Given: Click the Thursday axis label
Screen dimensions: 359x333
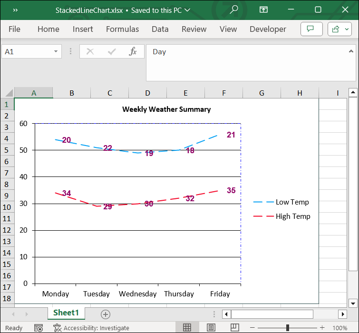Looking at the screenshot, I should click(179, 294).
